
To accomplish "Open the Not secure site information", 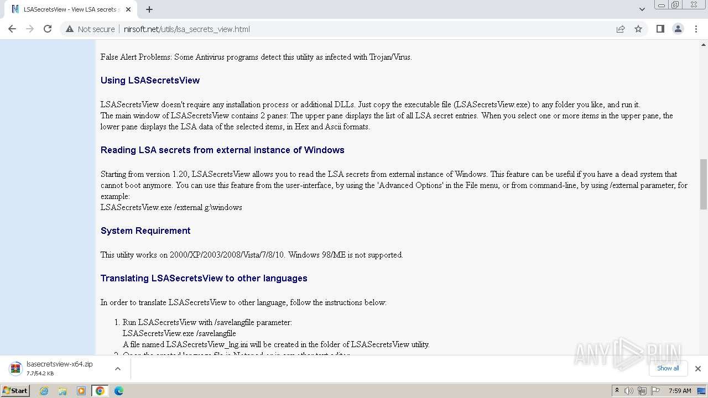I will [90, 29].
